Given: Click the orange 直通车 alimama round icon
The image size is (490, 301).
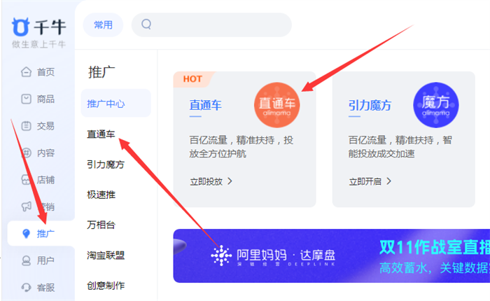Looking at the screenshot, I should [277, 105].
